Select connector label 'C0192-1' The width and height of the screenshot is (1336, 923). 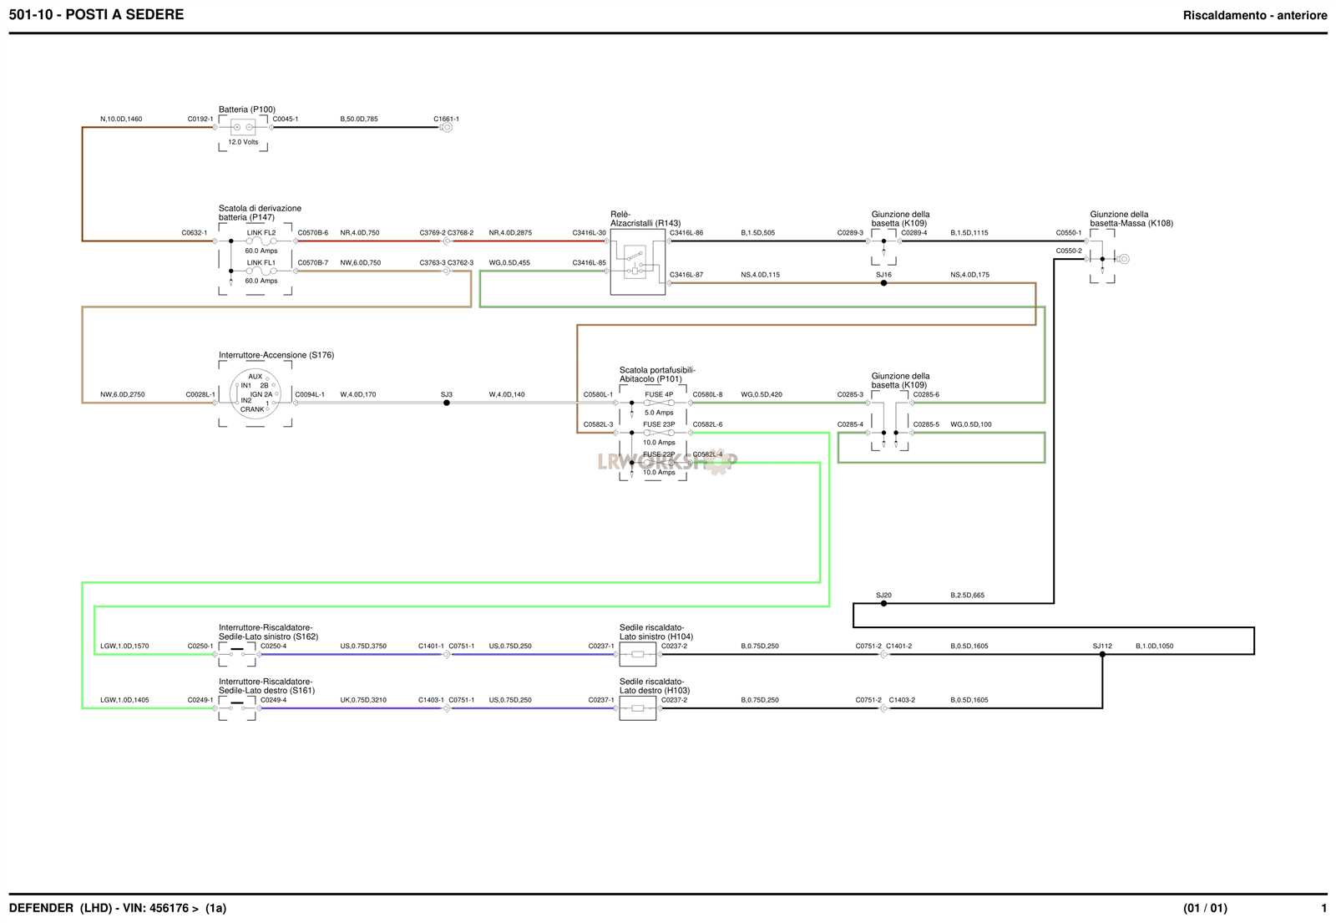200,119
